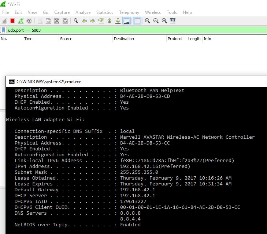Click the udp.port == 5003 filter field
267x234 pixels.
coord(137,30)
